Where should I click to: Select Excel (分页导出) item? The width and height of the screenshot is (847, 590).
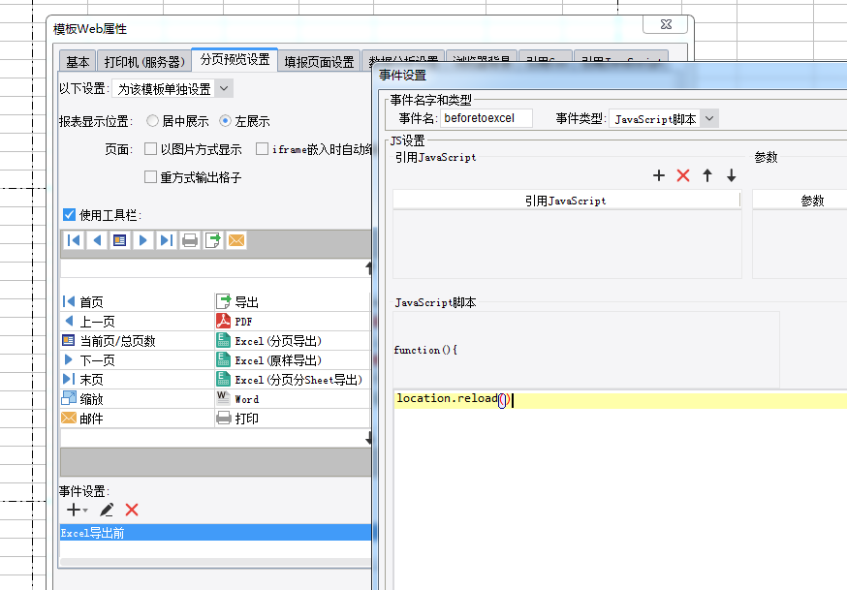pos(293,341)
